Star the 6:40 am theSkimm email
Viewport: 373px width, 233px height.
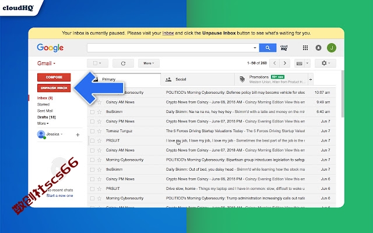click(x=100, y=112)
